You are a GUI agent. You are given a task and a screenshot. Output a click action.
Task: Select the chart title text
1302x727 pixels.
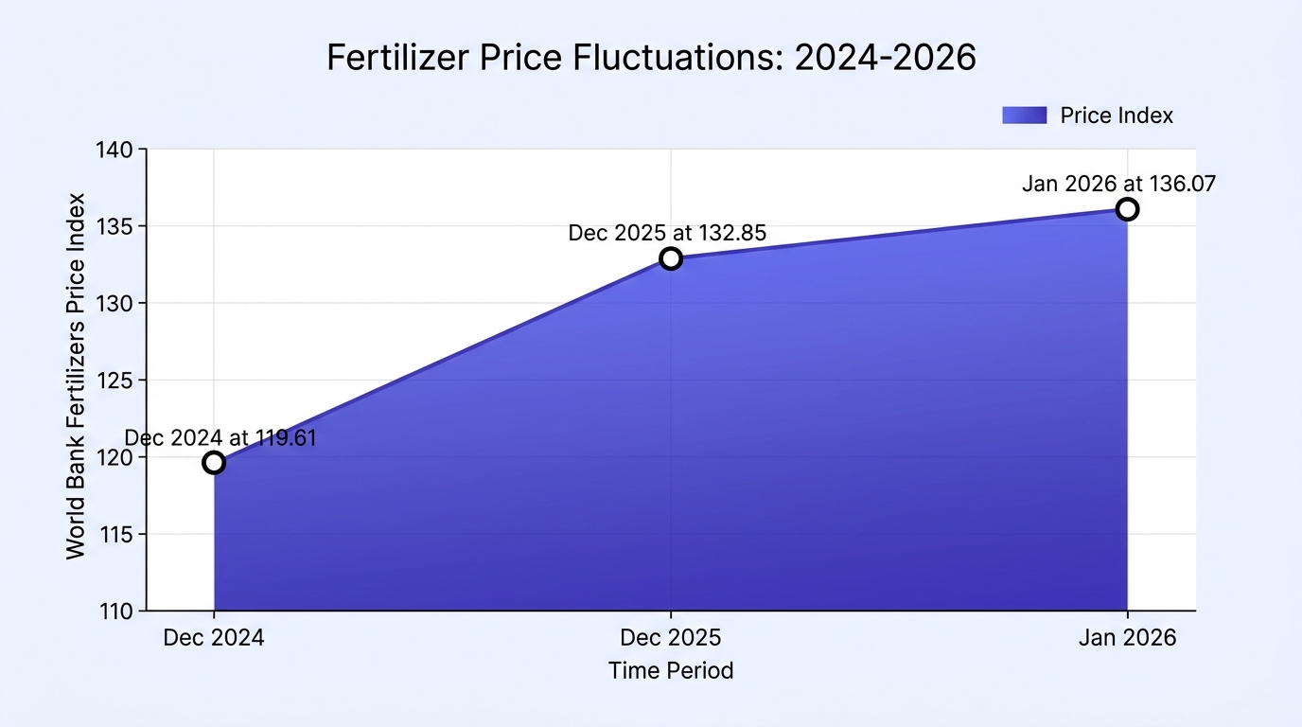(651, 58)
